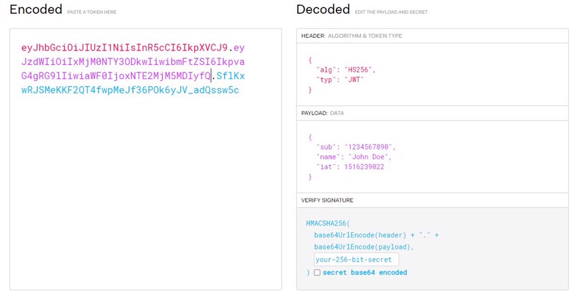Click the "typ": "JWT" line in the header
This screenshot has height=302, width=585.
(x=340, y=80)
